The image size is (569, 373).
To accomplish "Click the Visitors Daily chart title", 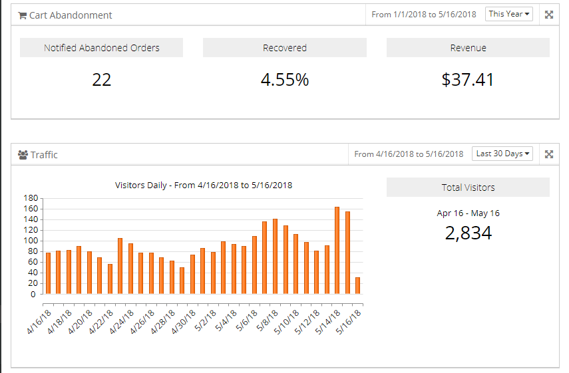I will pyautogui.click(x=204, y=185).
